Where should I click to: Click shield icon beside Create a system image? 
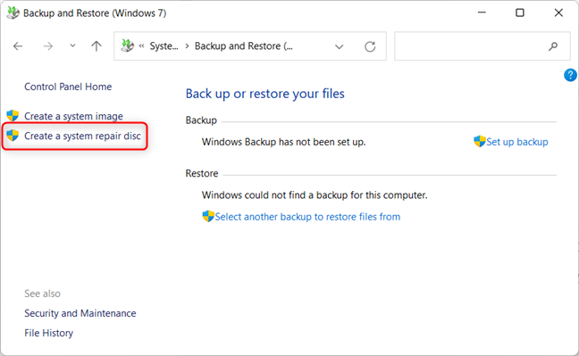point(13,115)
